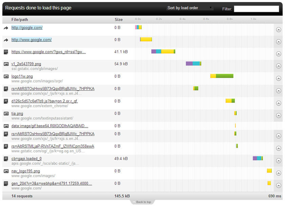Screen dimensions: 285x206
Task: Click the timing bar for v1_2e543709.png
Action: tap(193, 63)
